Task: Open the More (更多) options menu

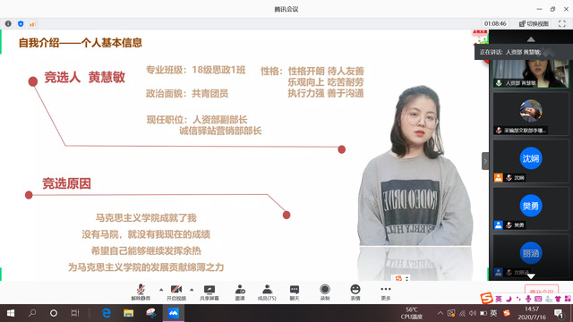Action: [386, 292]
